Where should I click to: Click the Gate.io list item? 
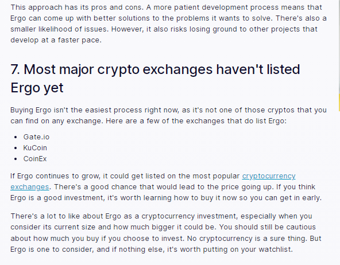36,137
